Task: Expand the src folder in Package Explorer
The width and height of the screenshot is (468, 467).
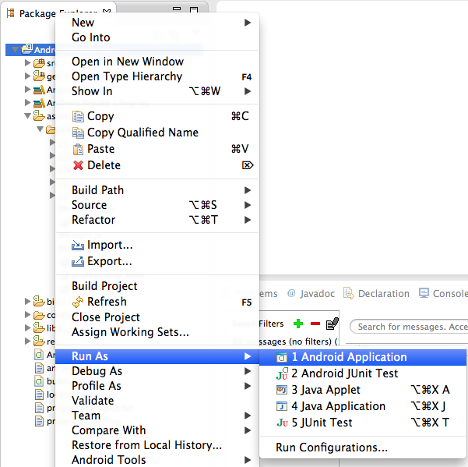Action: [x=28, y=62]
